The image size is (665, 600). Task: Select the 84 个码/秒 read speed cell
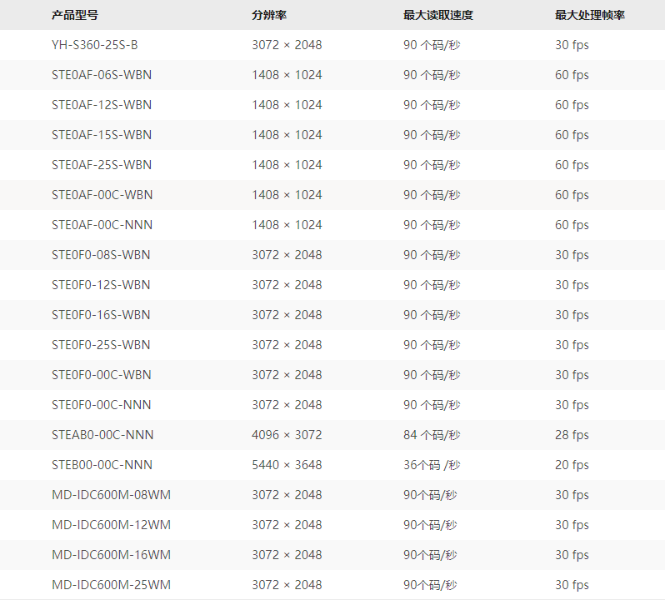(432, 435)
